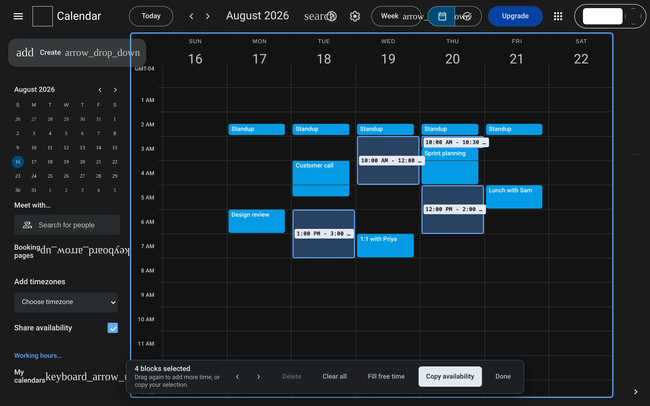This screenshot has width=650, height=406.
Task: Open the Week view dropdown
Action: tap(396, 16)
